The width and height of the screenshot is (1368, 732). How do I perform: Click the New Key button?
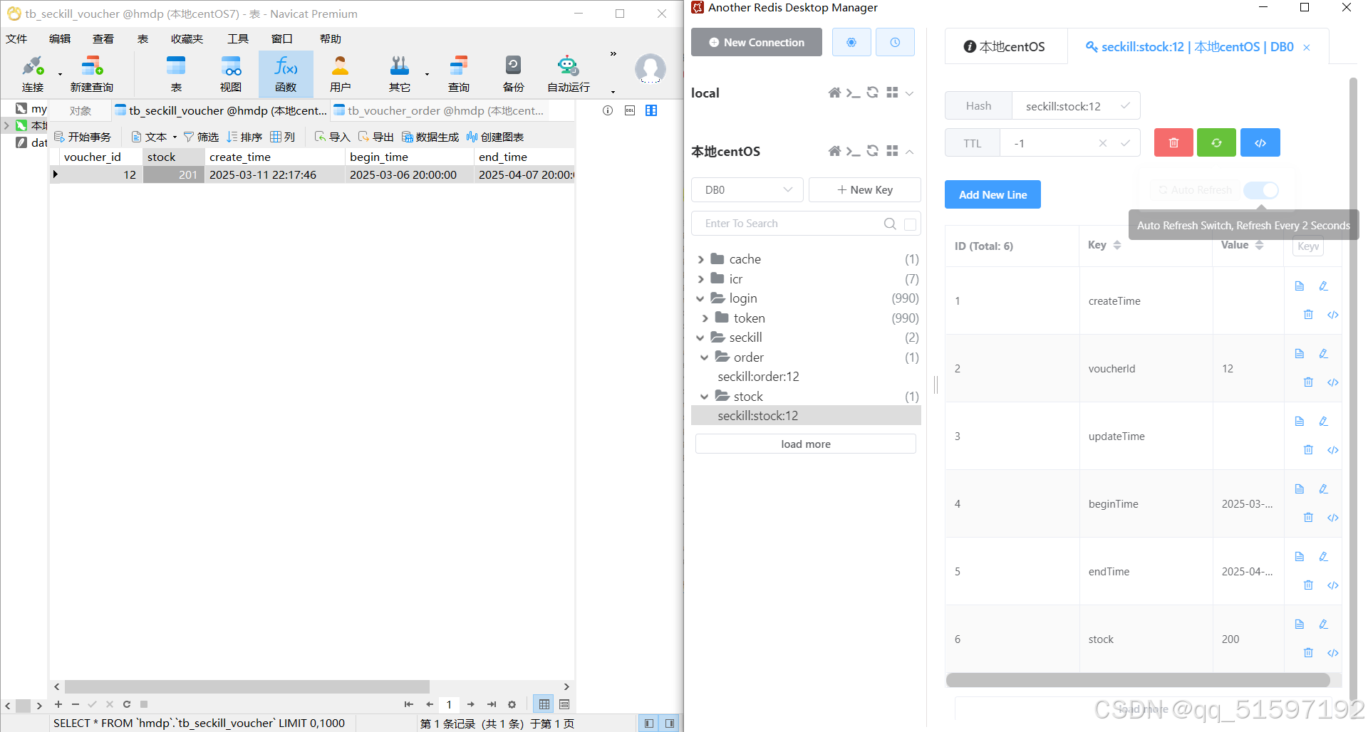click(865, 190)
